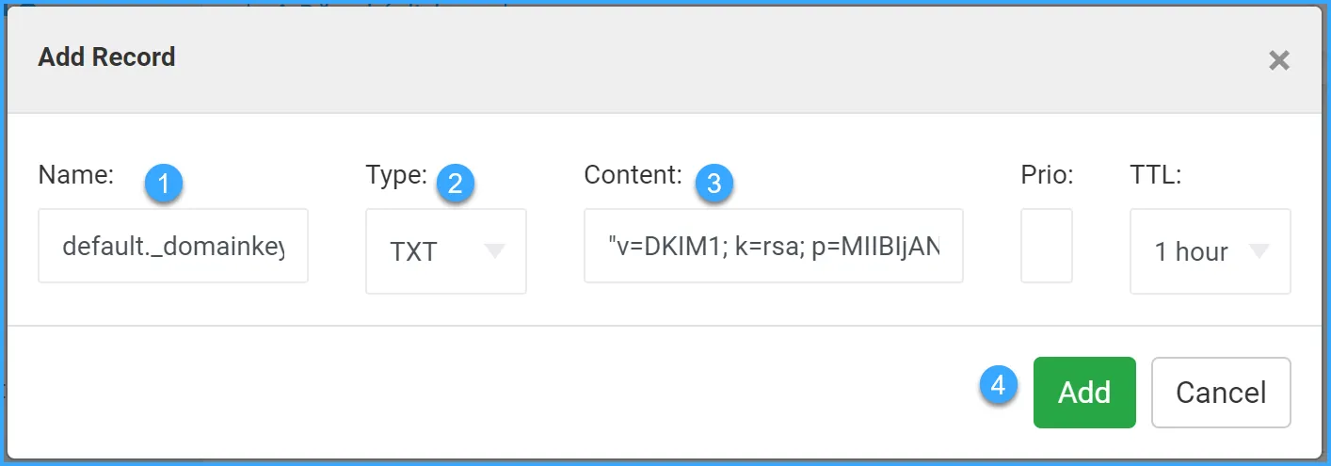1331x466 pixels.
Task: Click the Content: label
Action: tap(633, 174)
